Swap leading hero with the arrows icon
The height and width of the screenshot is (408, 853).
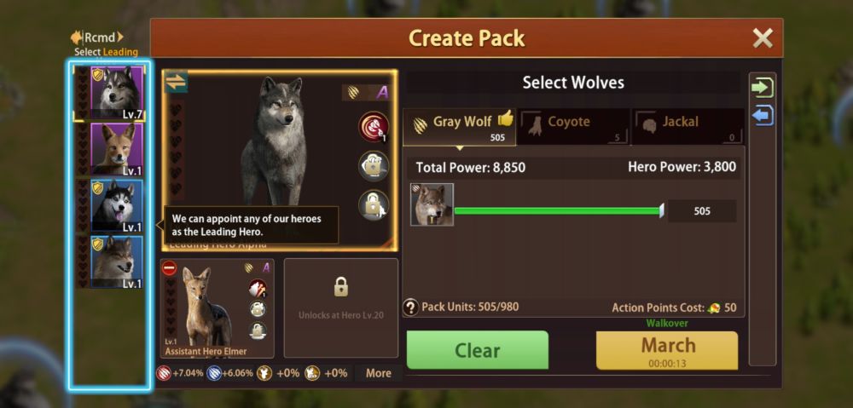(x=176, y=82)
